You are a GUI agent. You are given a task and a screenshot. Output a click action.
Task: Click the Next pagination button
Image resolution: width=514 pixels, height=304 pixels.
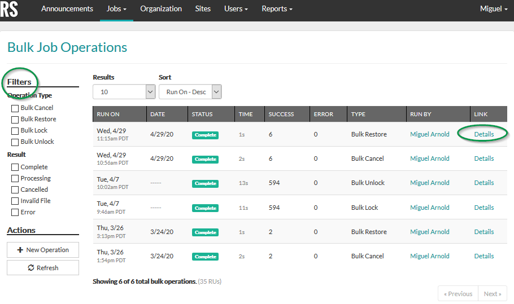(493, 294)
